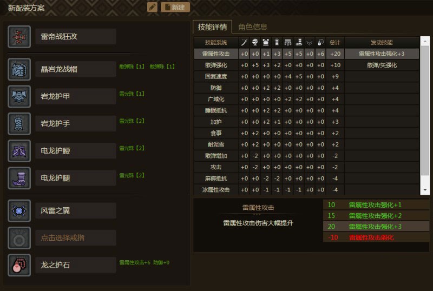Select the 雷属性攻击 skill row
This screenshot has height=291, width=433.
(306, 54)
